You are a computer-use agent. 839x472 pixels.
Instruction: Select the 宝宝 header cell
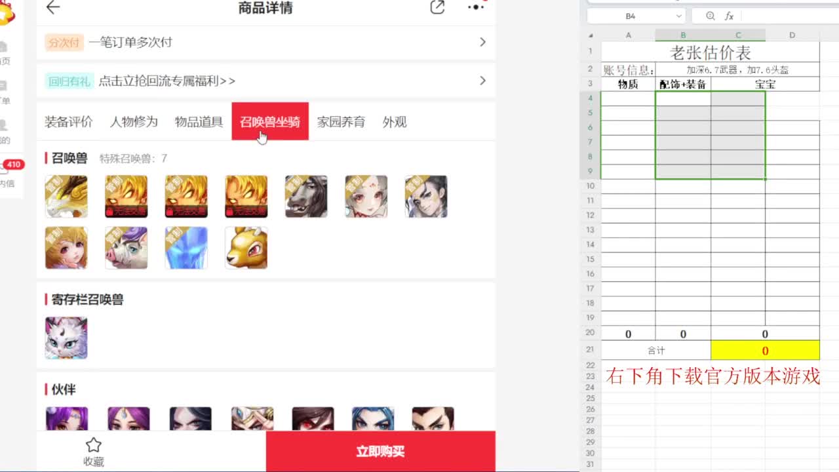(x=765, y=84)
